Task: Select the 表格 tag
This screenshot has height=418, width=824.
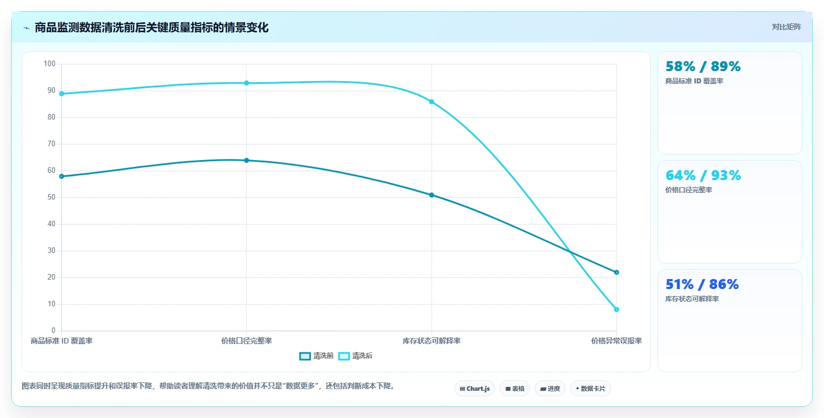Action: point(514,389)
